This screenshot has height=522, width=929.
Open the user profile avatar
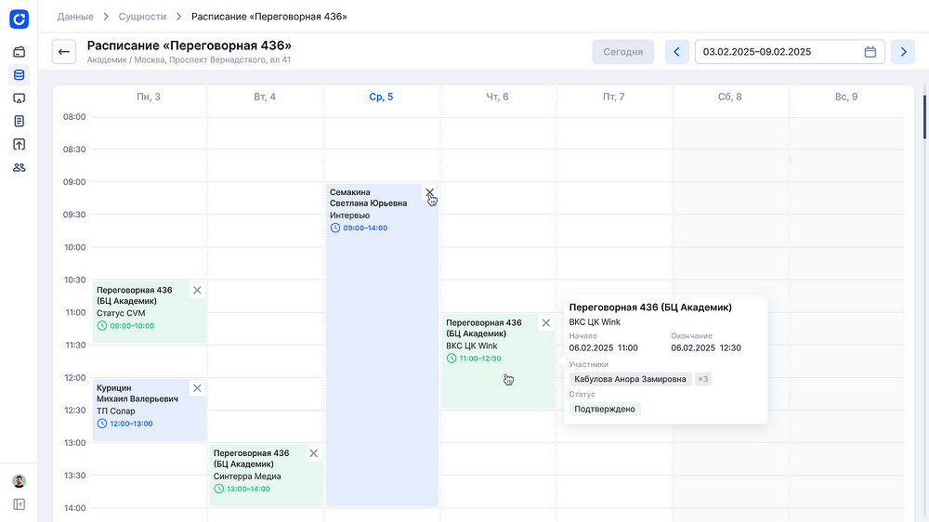point(19,481)
